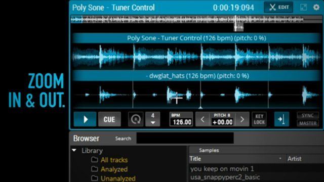Open the EDIT scissors mode
Image resolution: width=324 pixels, height=182 pixels.
(278, 8)
